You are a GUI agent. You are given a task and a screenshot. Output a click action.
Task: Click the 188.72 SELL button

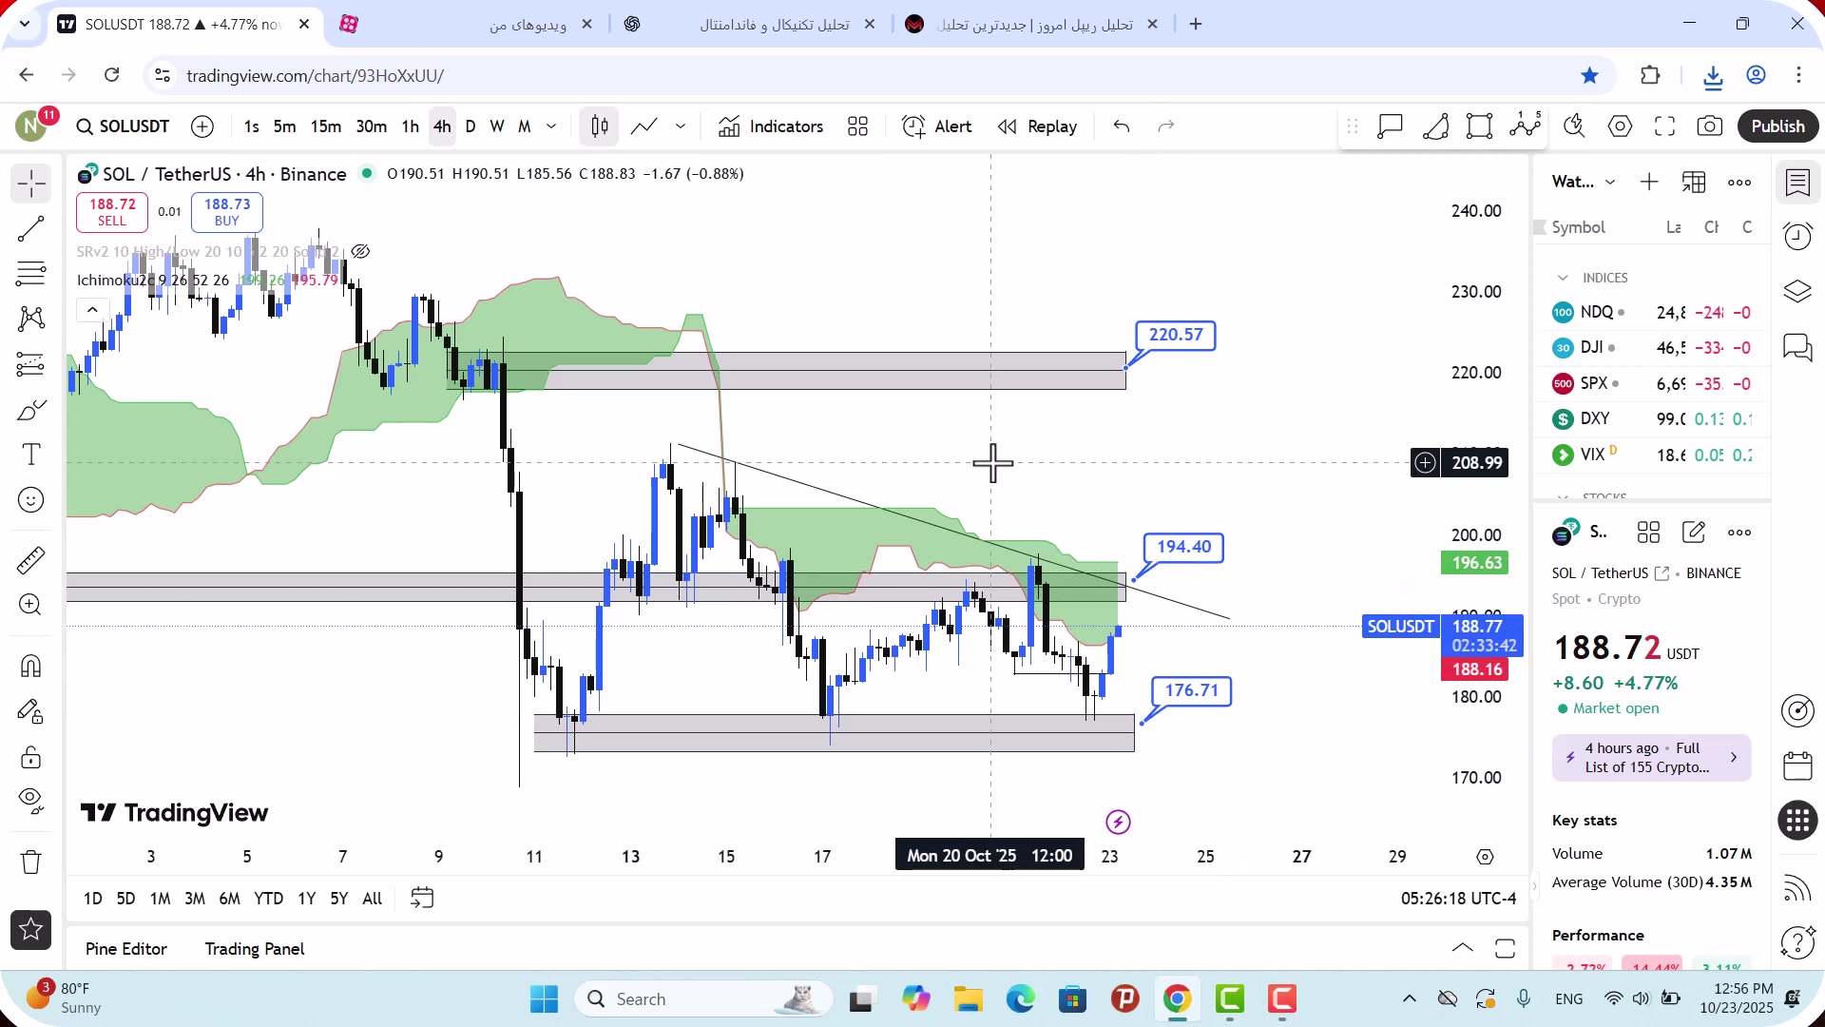coord(112,212)
